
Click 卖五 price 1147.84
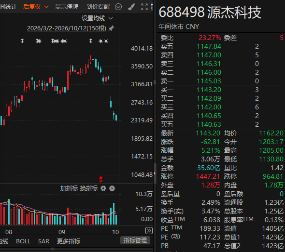209,46
